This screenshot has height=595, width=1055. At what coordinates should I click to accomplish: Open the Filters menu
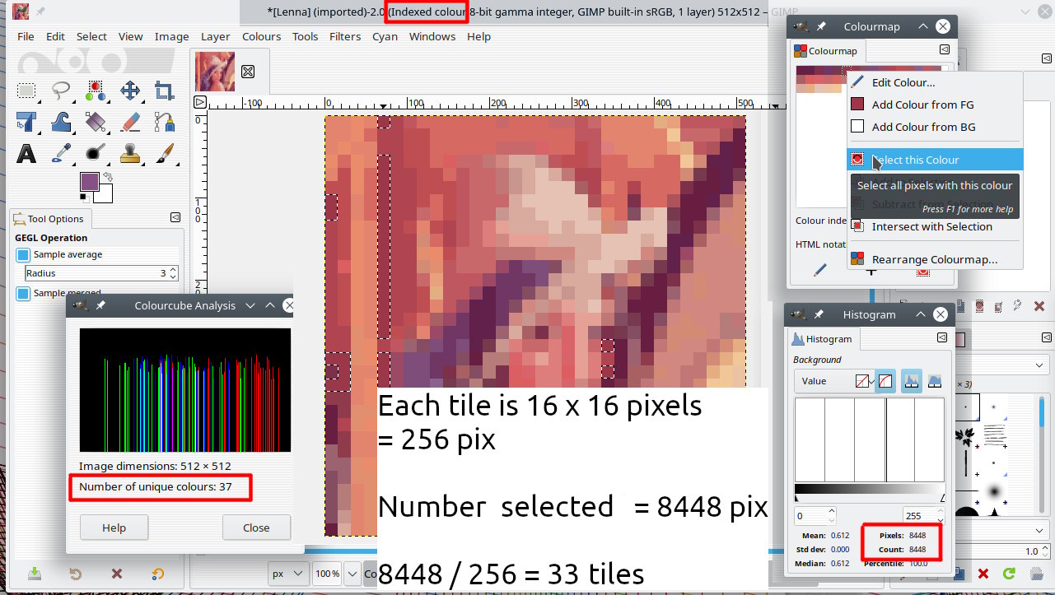(x=345, y=36)
